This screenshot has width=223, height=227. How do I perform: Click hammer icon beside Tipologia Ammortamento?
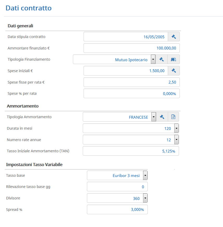[x=162, y=117]
